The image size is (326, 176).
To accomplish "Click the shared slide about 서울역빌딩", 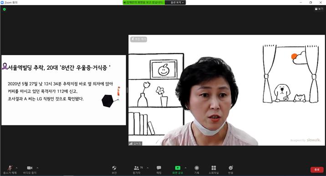I will 64,90.
